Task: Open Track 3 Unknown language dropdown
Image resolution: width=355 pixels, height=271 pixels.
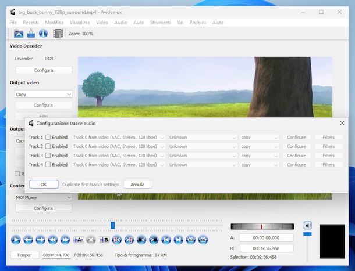Action: [x=203, y=156]
